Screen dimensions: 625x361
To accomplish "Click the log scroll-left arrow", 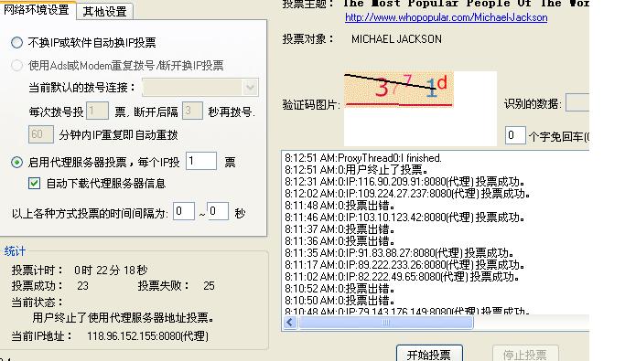I will click(290, 323).
